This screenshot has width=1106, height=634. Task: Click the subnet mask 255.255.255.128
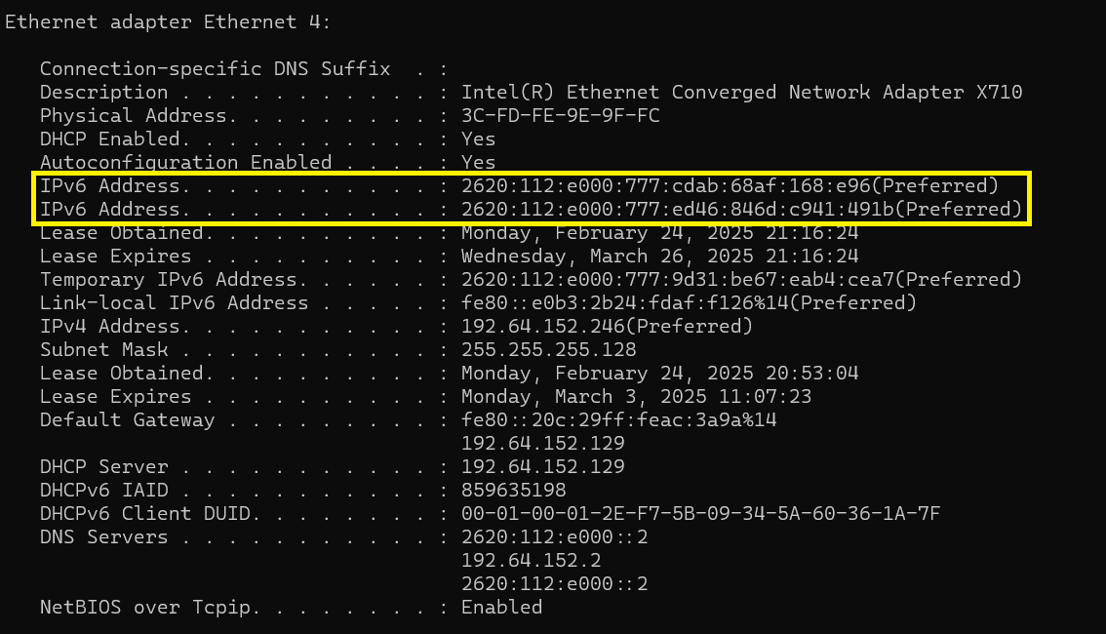pos(548,350)
